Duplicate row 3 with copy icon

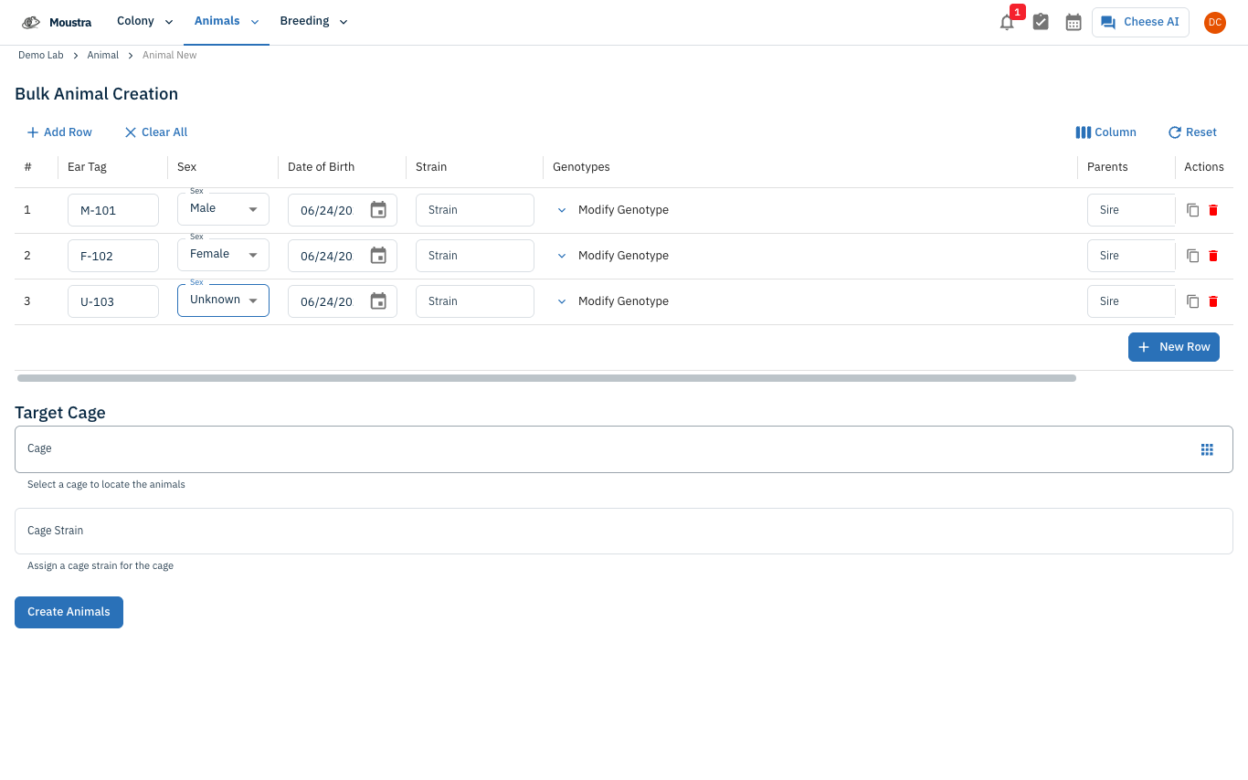coord(1192,301)
